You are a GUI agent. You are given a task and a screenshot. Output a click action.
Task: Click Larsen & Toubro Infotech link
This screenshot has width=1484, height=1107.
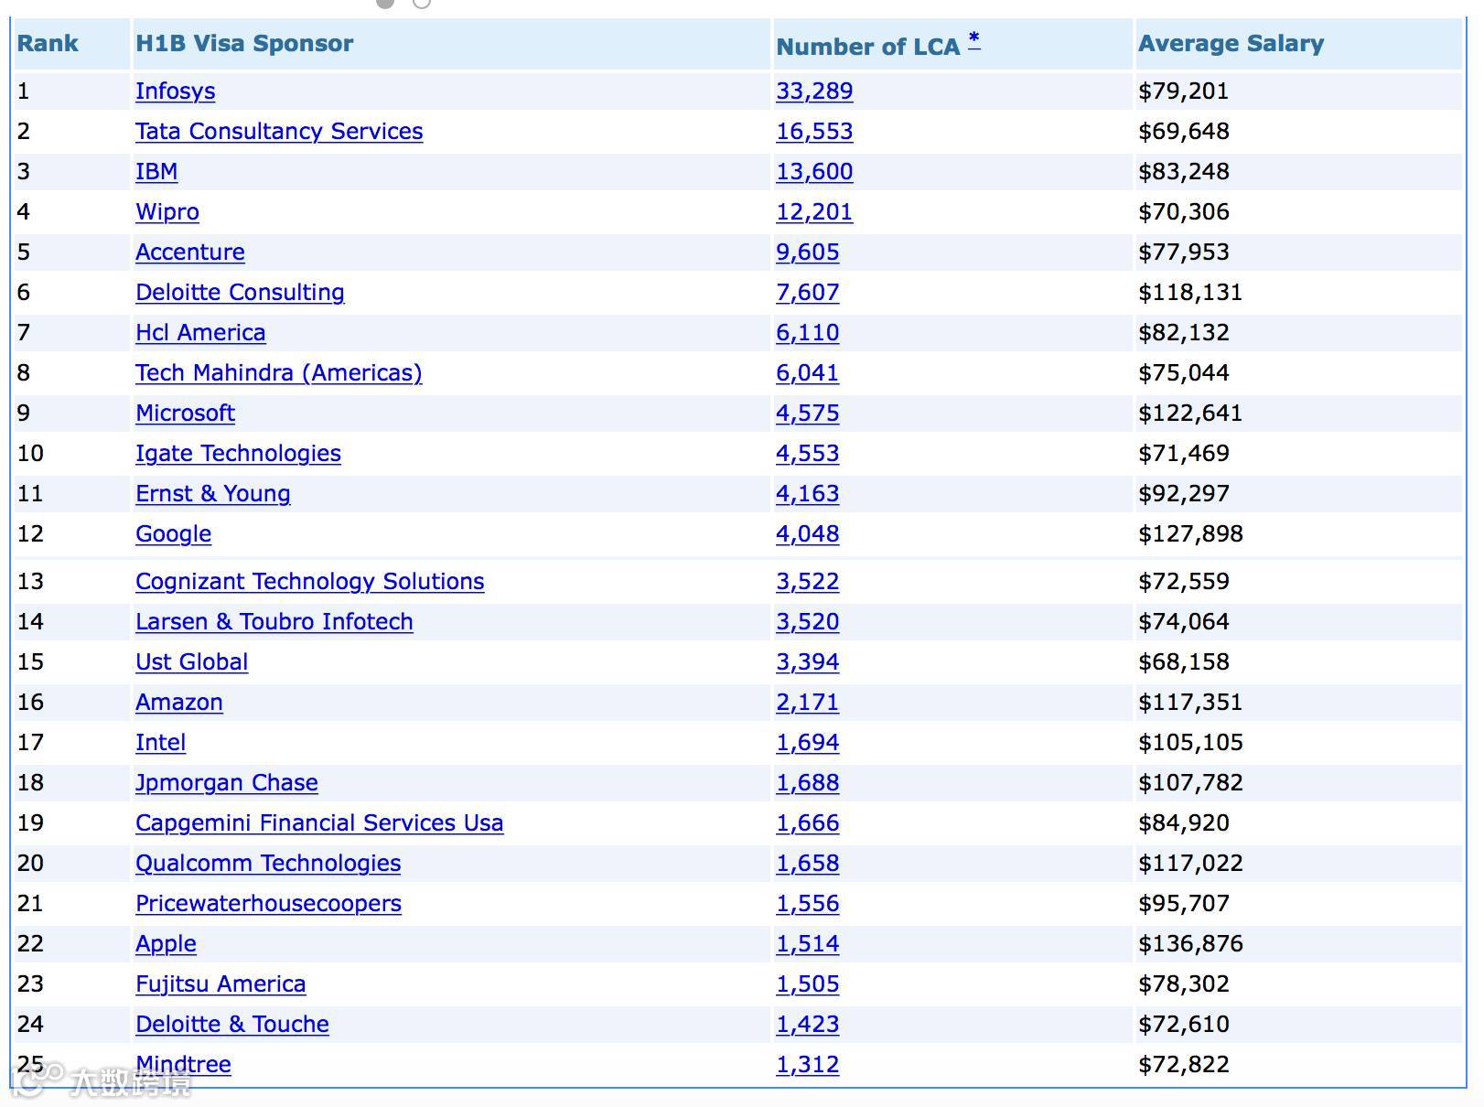[x=274, y=622]
